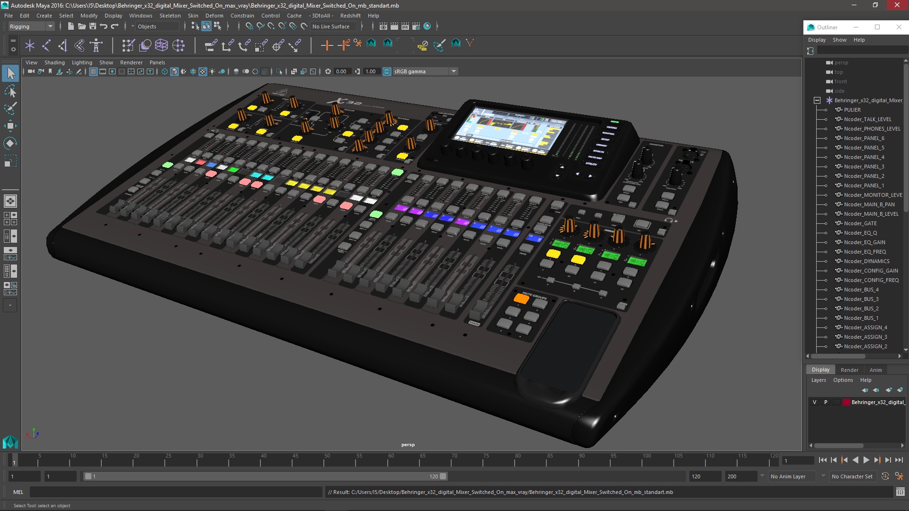
Task: Select the arrow Select Tool in toolbox
Action: tap(10, 73)
